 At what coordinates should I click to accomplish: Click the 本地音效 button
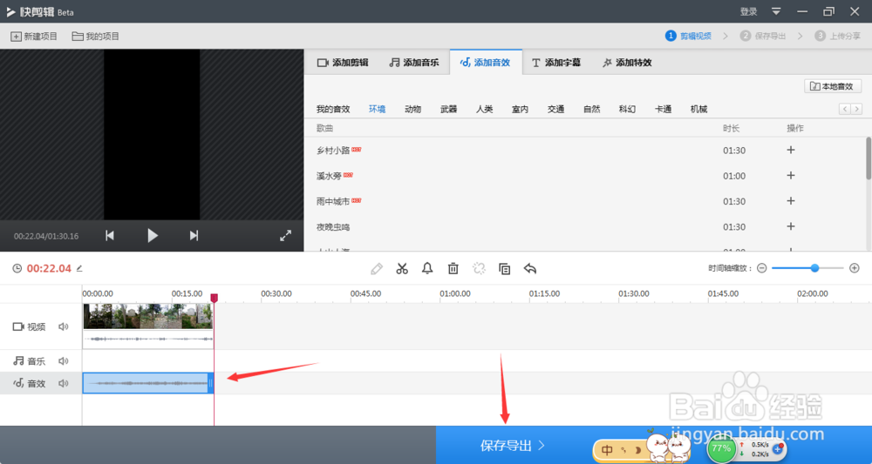pyautogui.click(x=833, y=86)
